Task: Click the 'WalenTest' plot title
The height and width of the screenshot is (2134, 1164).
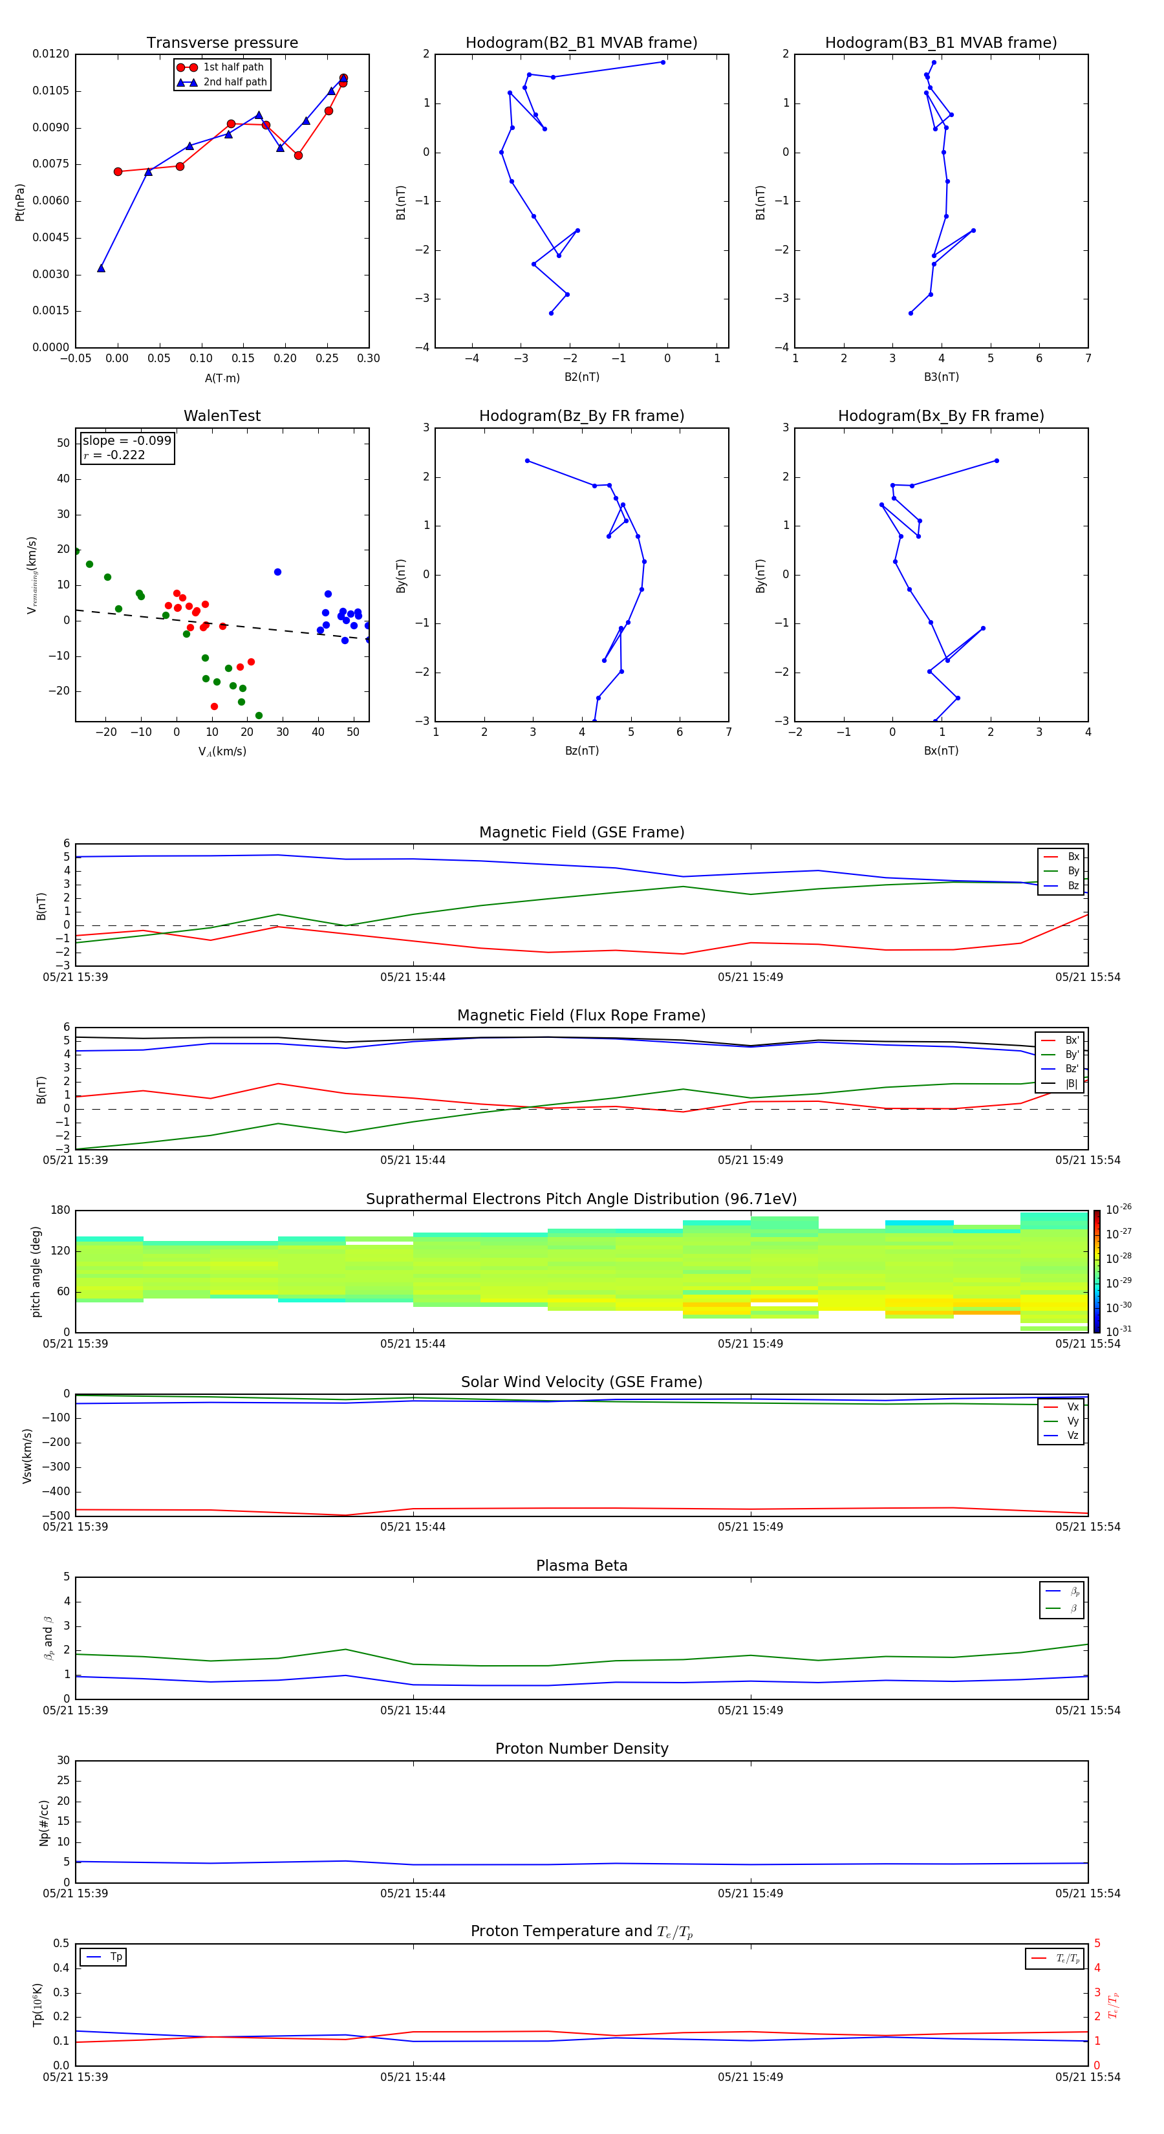Action: [222, 416]
